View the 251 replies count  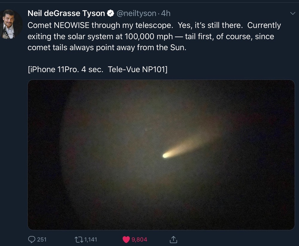[42, 239]
